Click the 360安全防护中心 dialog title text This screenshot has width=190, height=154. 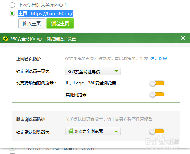point(43,39)
